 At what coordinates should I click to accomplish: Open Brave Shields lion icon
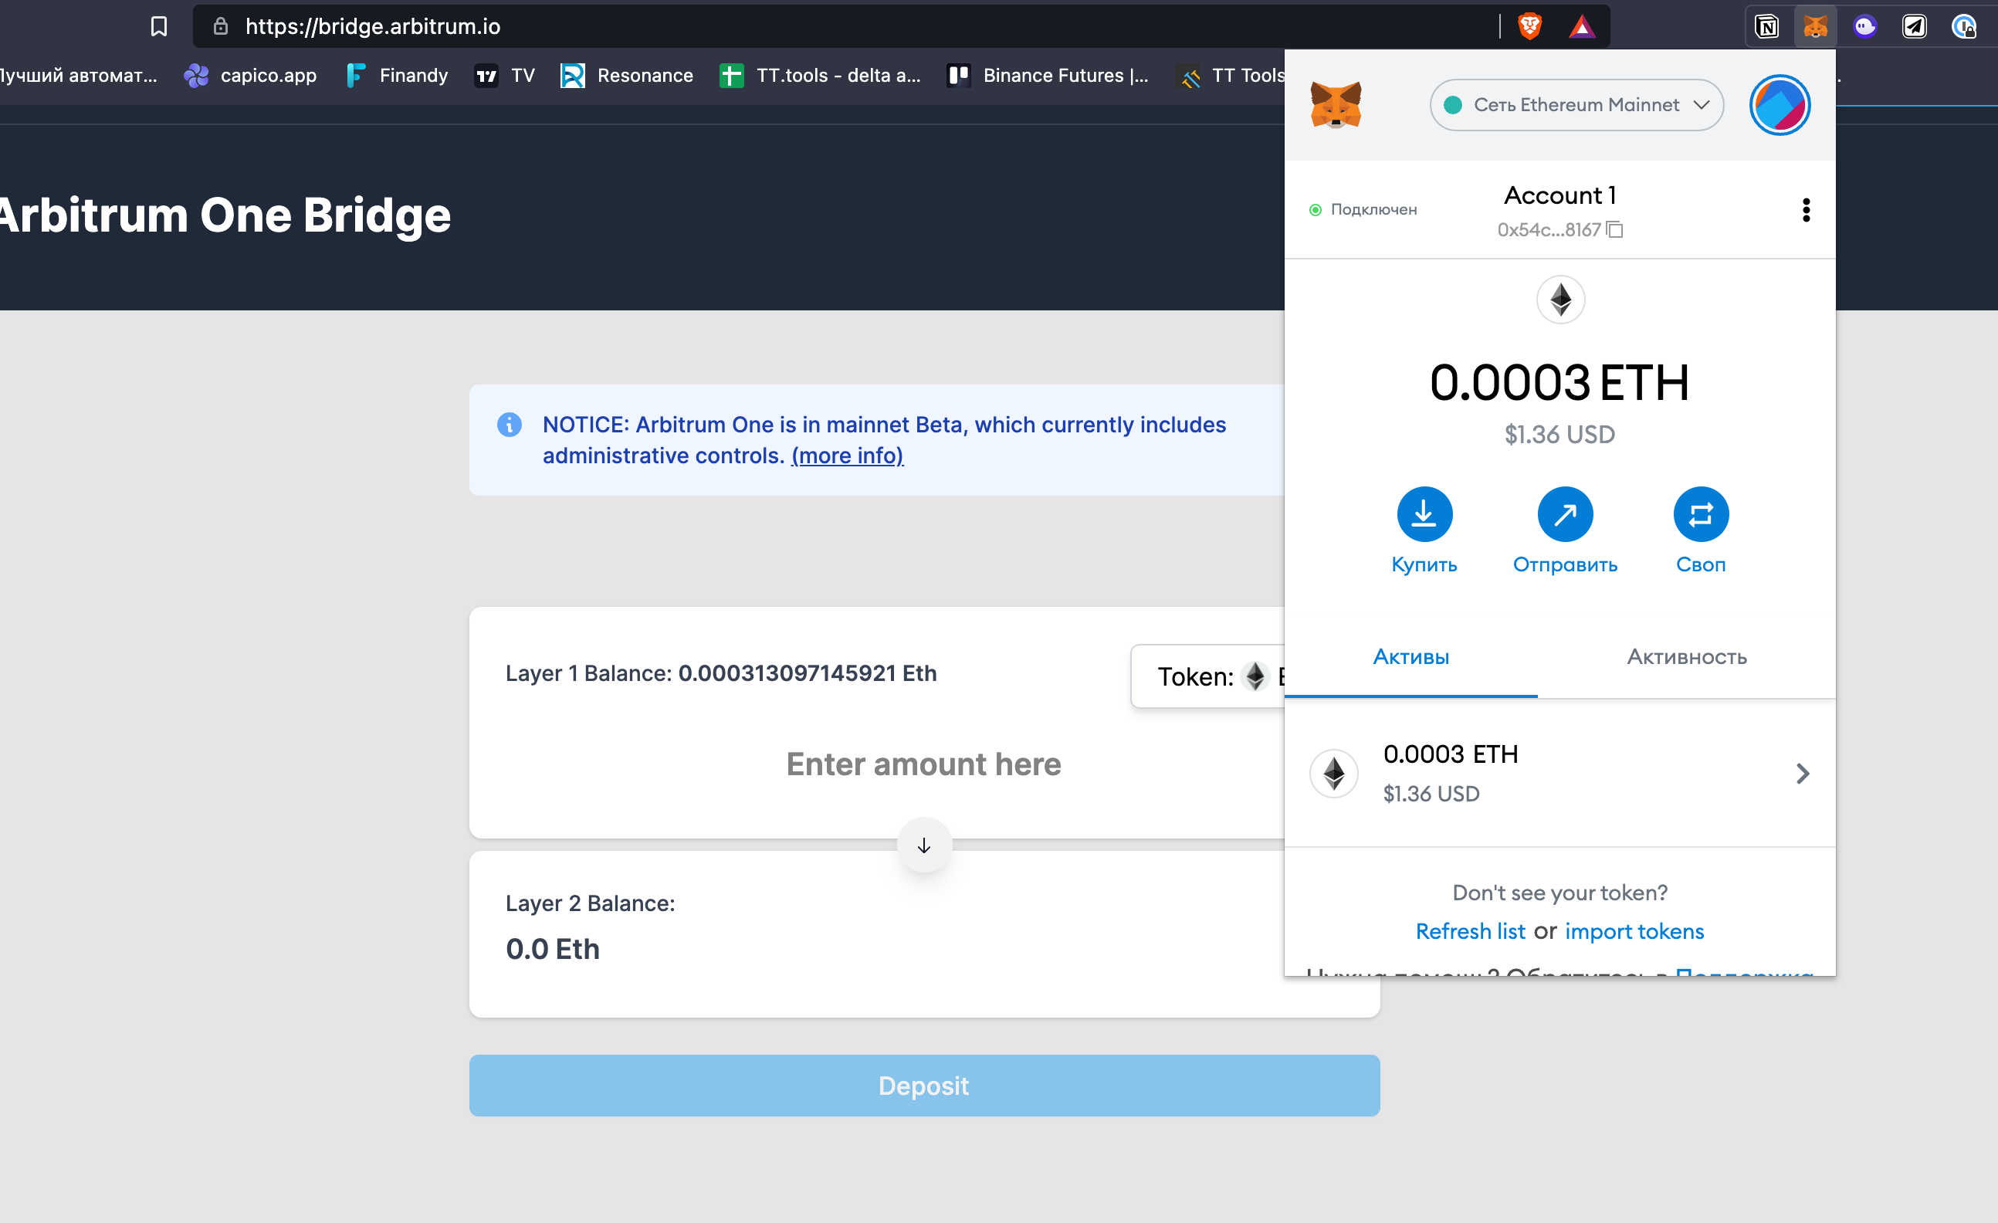tap(1529, 27)
